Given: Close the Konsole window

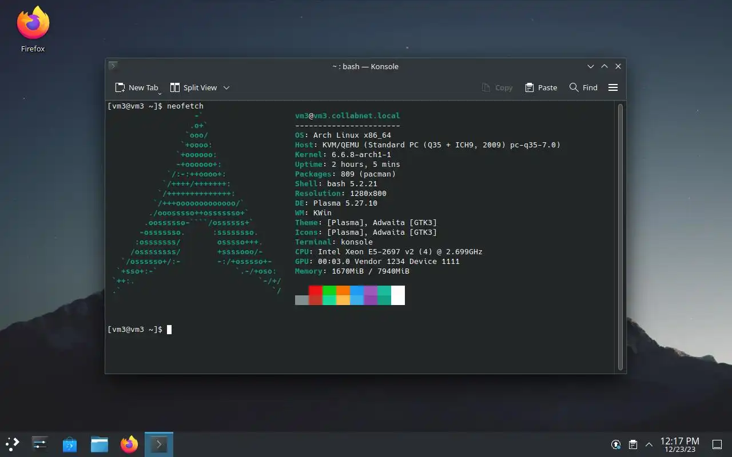Looking at the screenshot, I should point(618,66).
